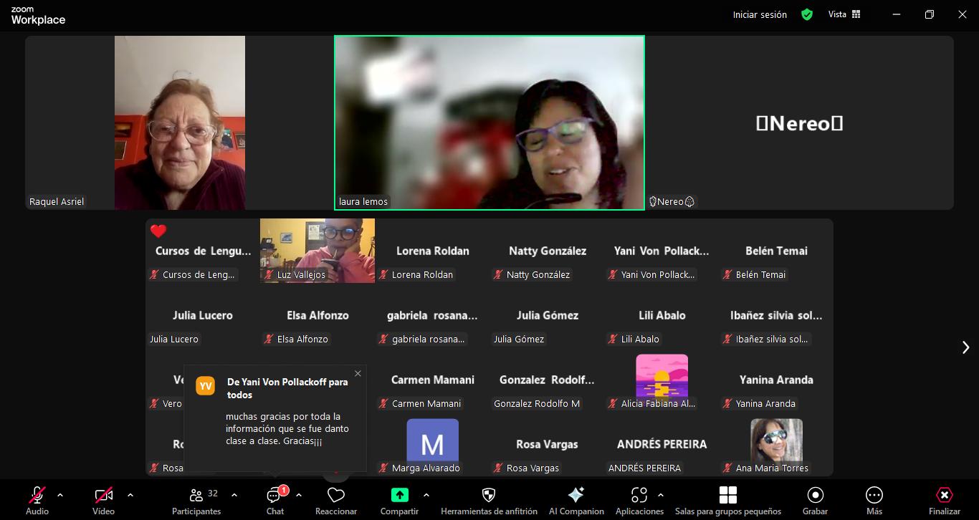Click the green Compartir screen icon
This screenshot has height=520, width=979.
pyautogui.click(x=399, y=495)
